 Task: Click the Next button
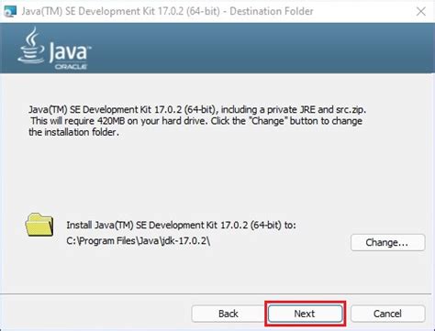305,314
